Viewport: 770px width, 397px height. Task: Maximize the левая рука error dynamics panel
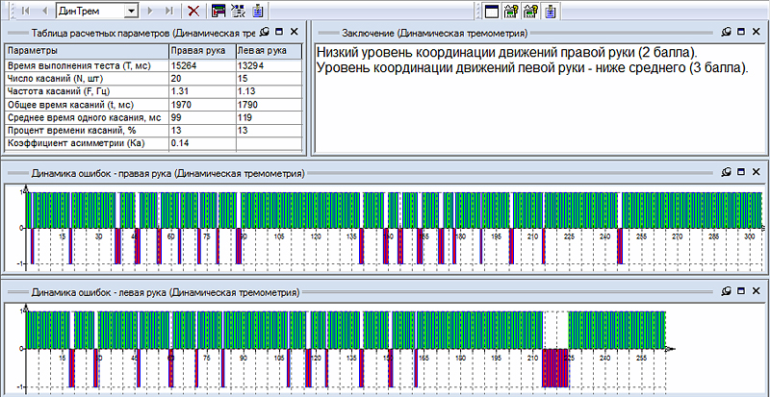tap(741, 290)
